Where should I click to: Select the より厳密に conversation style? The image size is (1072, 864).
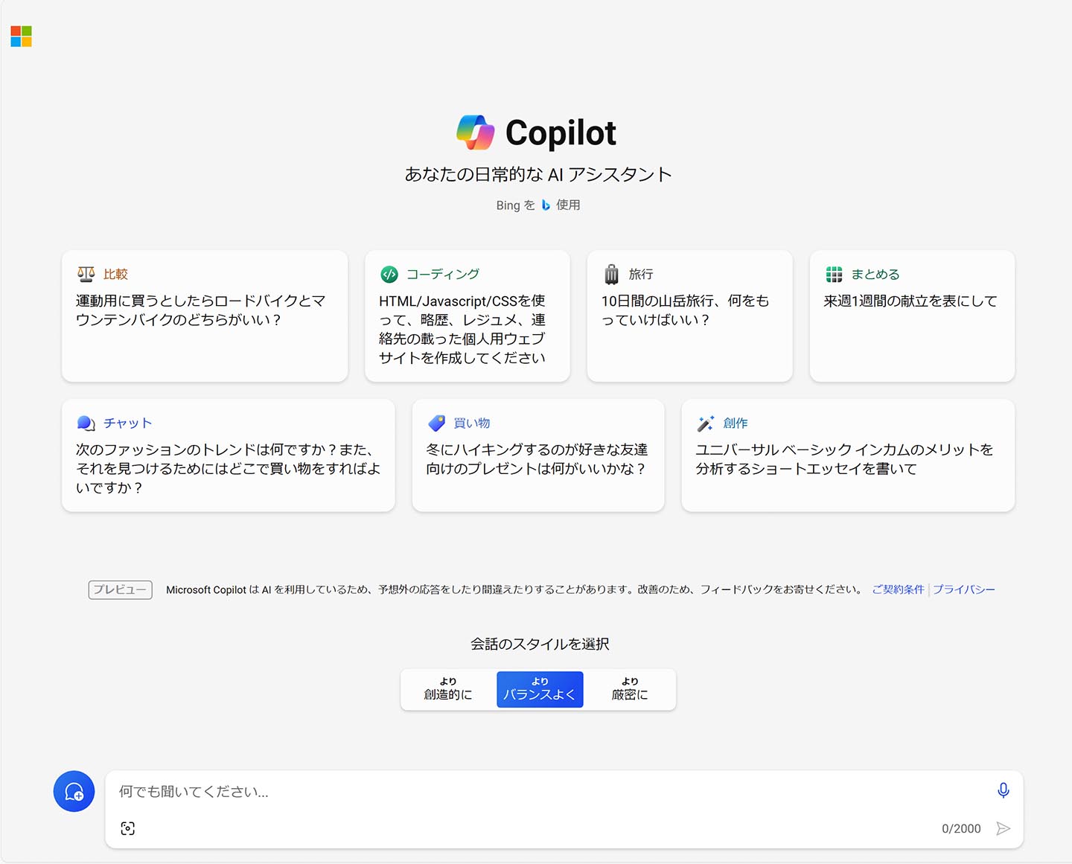coord(630,689)
